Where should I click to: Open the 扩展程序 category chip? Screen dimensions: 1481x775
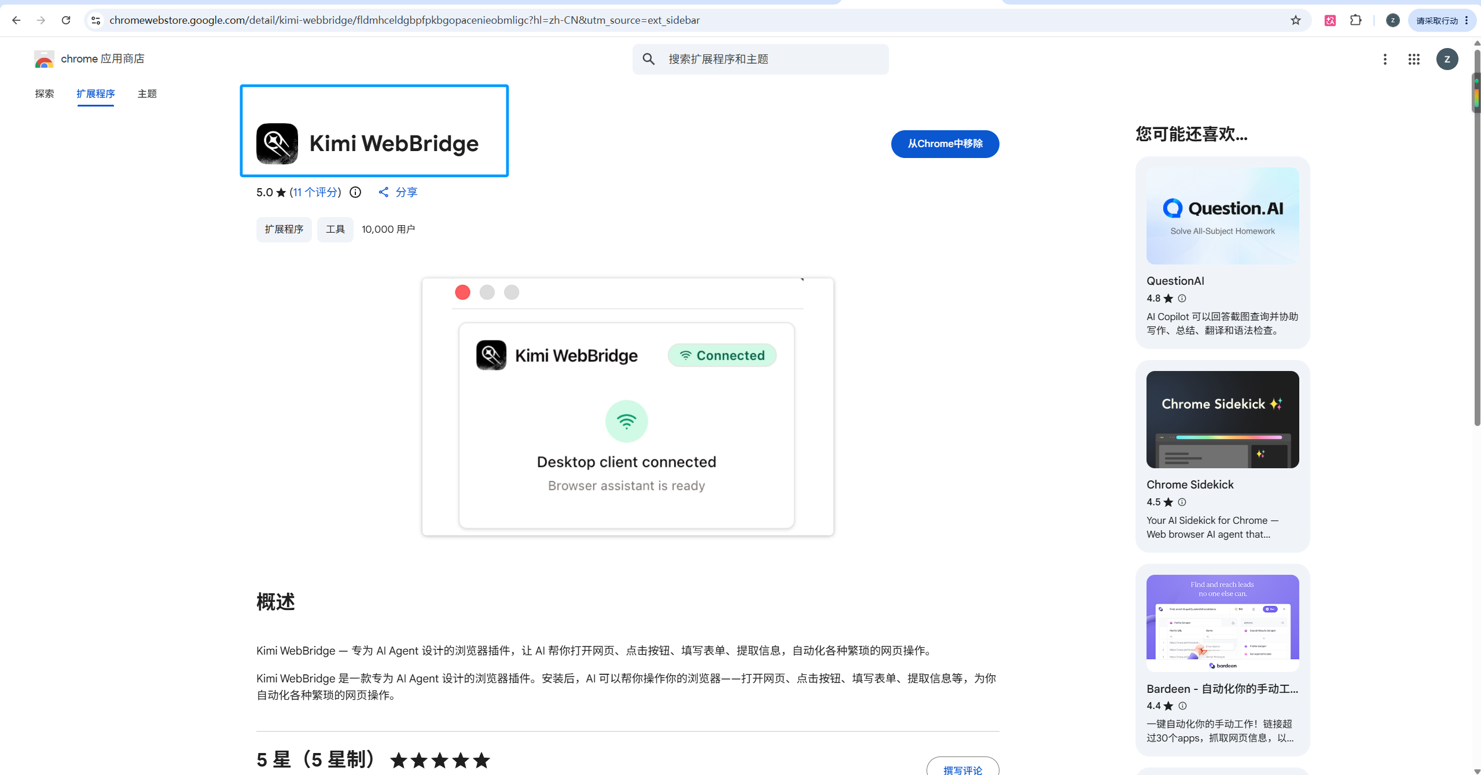coord(284,229)
